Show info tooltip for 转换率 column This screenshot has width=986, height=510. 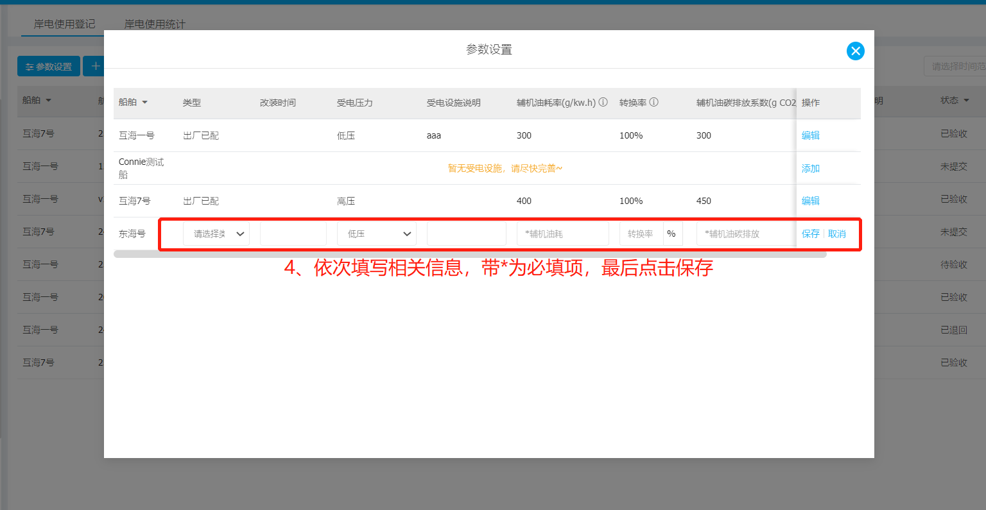coord(653,102)
